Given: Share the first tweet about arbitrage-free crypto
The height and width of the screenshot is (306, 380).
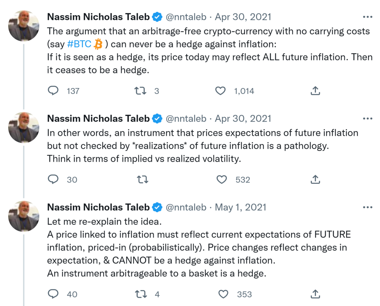Looking at the screenshot, I should [x=315, y=91].
